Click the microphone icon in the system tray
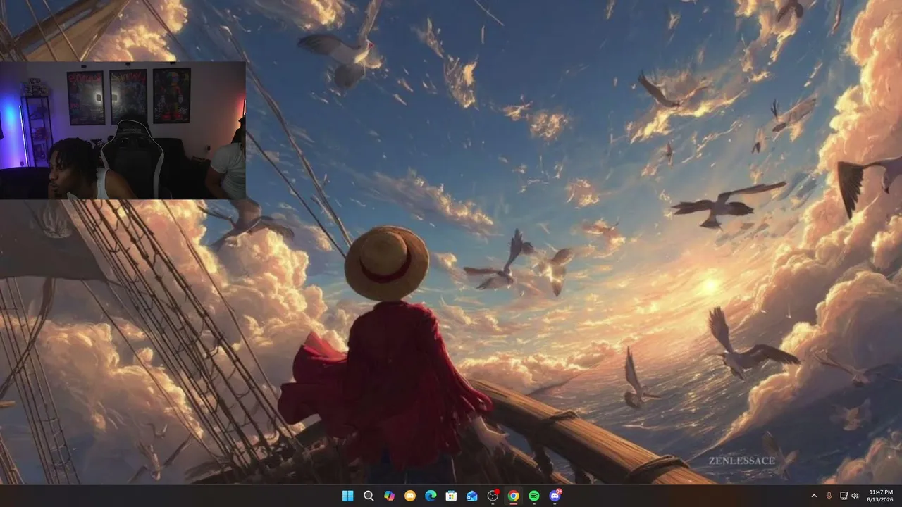The width and height of the screenshot is (902, 507). [829, 496]
